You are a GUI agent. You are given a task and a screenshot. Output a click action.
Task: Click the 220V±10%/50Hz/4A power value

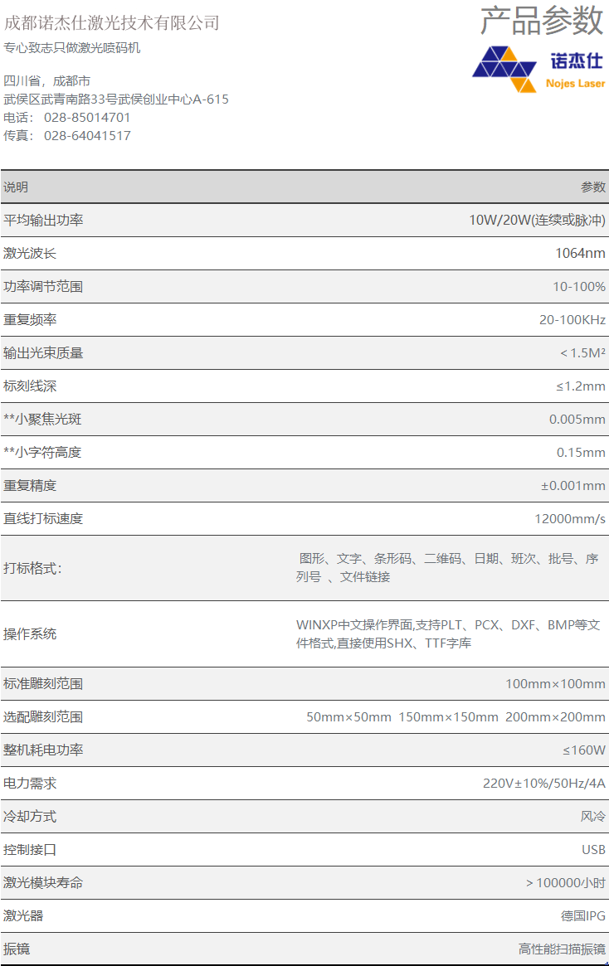544,784
